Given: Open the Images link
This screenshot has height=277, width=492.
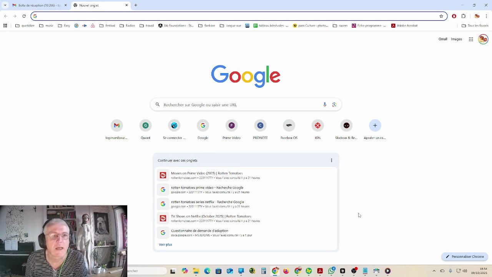Looking at the screenshot, I should coord(456,39).
